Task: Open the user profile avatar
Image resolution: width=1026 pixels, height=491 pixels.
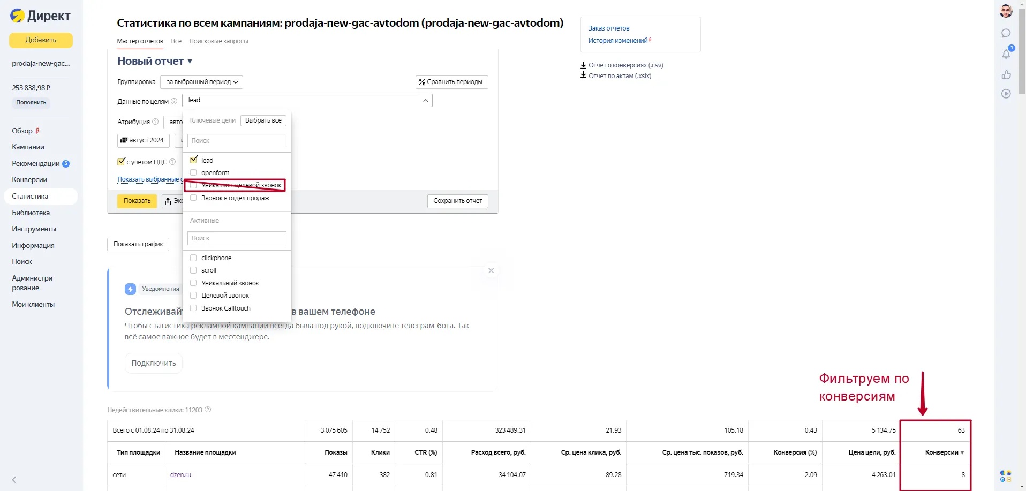Action: click(1006, 11)
